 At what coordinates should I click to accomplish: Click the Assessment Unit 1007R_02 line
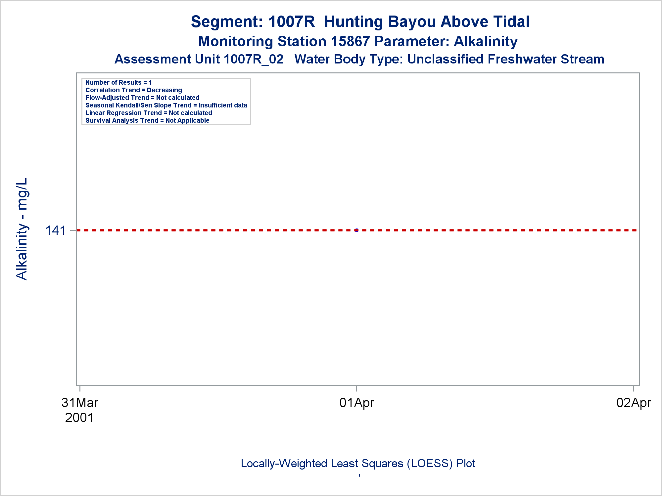tap(199, 59)
